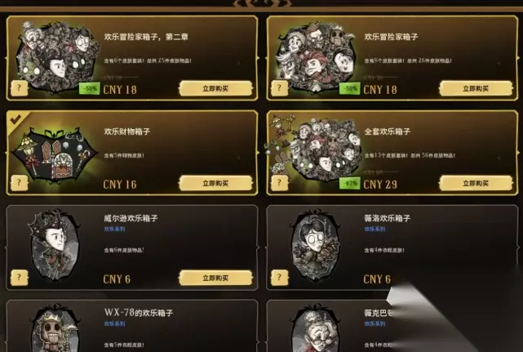Open info question mark on 威尔逊欢乐箱子

coord(19,278)
